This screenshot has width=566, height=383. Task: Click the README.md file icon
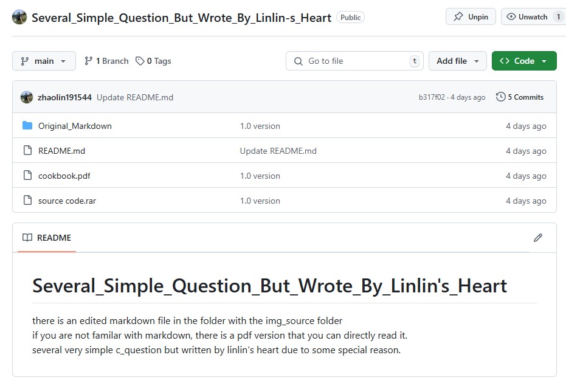[x=27, y=151]
